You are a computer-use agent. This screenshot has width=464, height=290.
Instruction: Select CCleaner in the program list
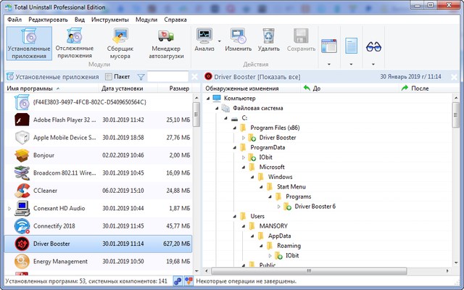49,191
